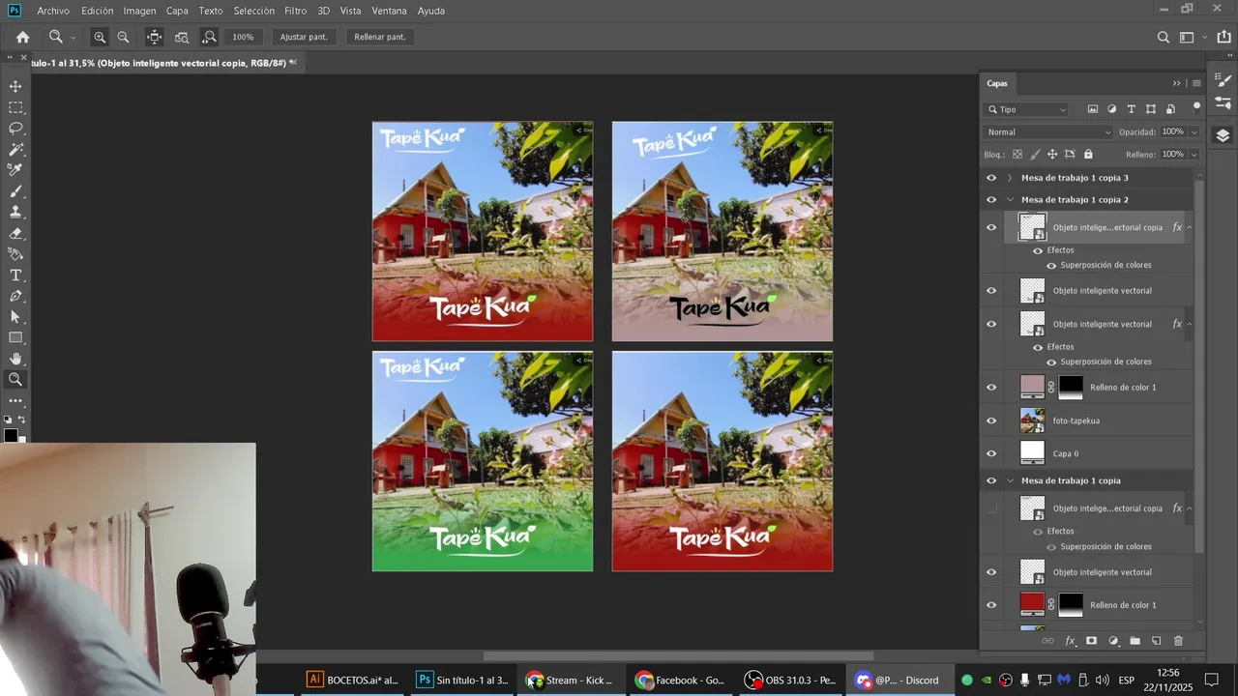
Task: Click the Rellenar pant. button
Action: pyautogui.click(x=380, y=37)
